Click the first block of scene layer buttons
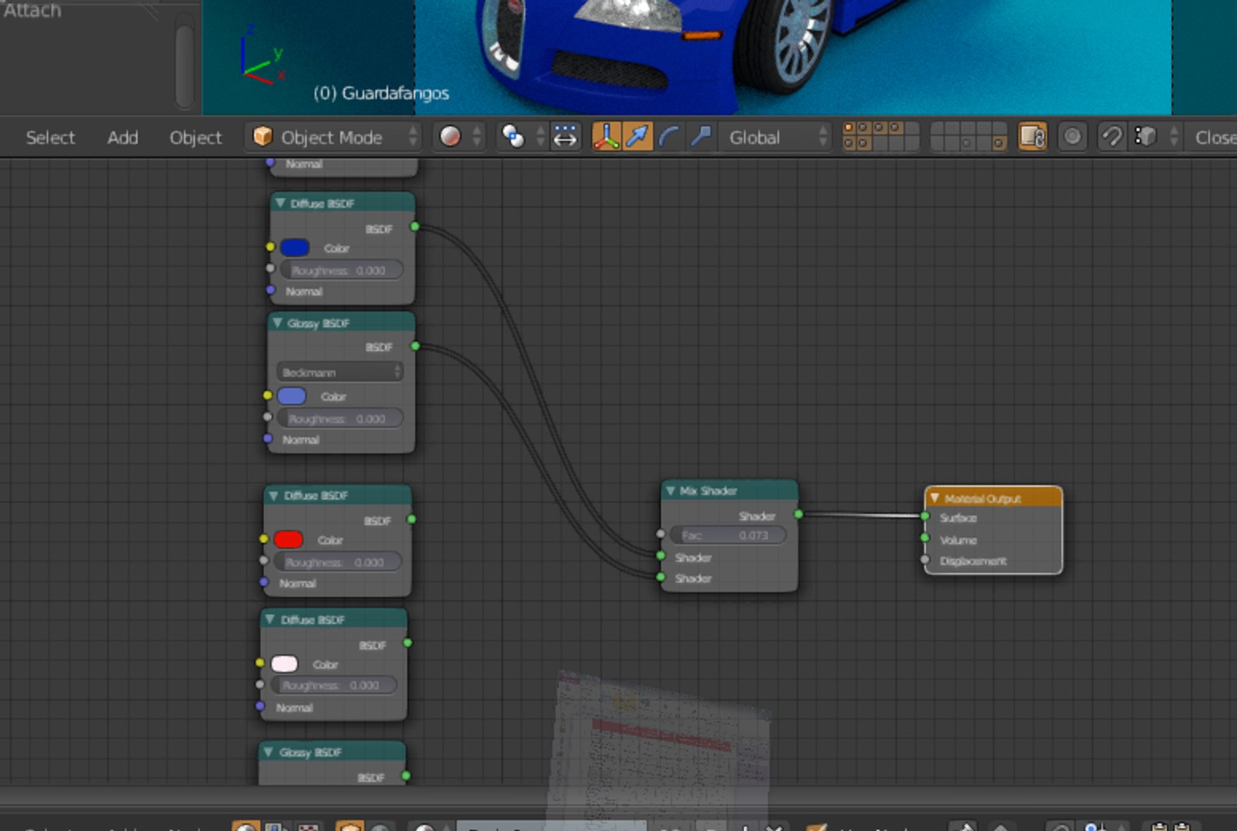 (881, 137)
